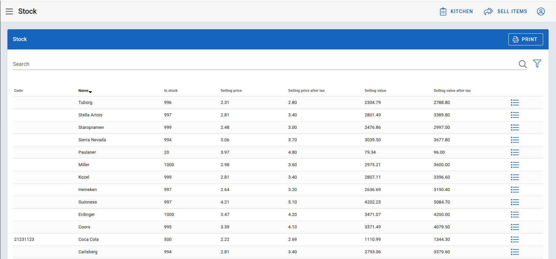Open details list icon for Erdinger

[x=515, y=215]
